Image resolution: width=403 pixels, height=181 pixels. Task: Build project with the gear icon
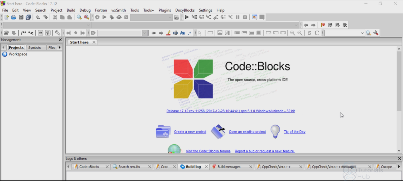click(97, 17)
